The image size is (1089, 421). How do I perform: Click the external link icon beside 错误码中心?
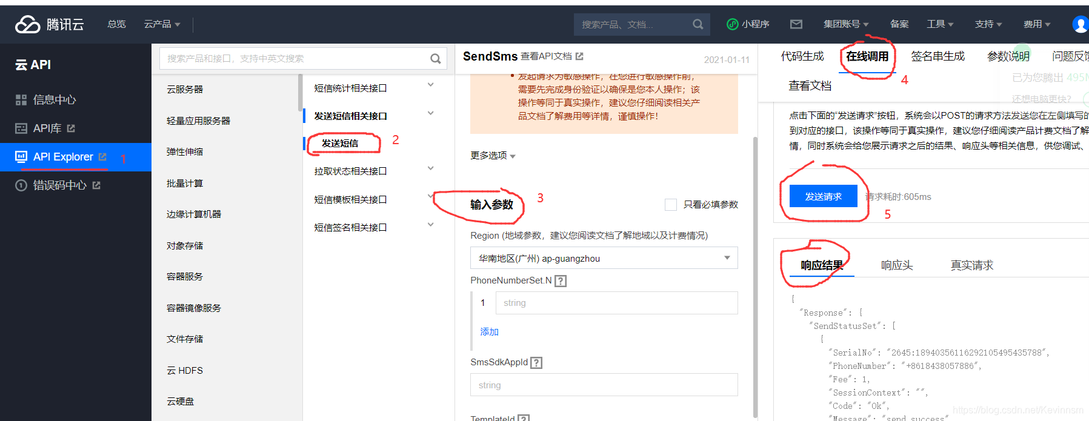click(96, 185)
